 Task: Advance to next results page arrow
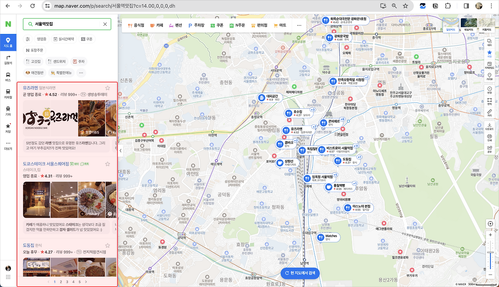point(86,282)
